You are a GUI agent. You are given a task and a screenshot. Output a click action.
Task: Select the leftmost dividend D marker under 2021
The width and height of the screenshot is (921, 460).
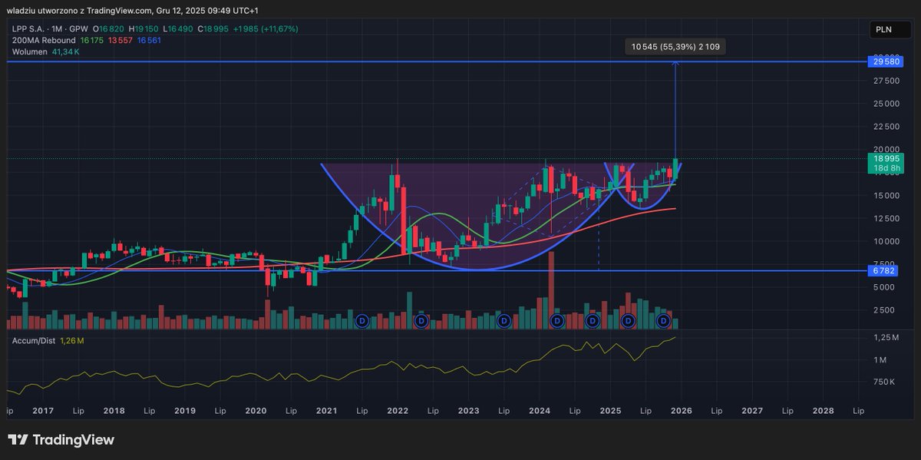361,320
